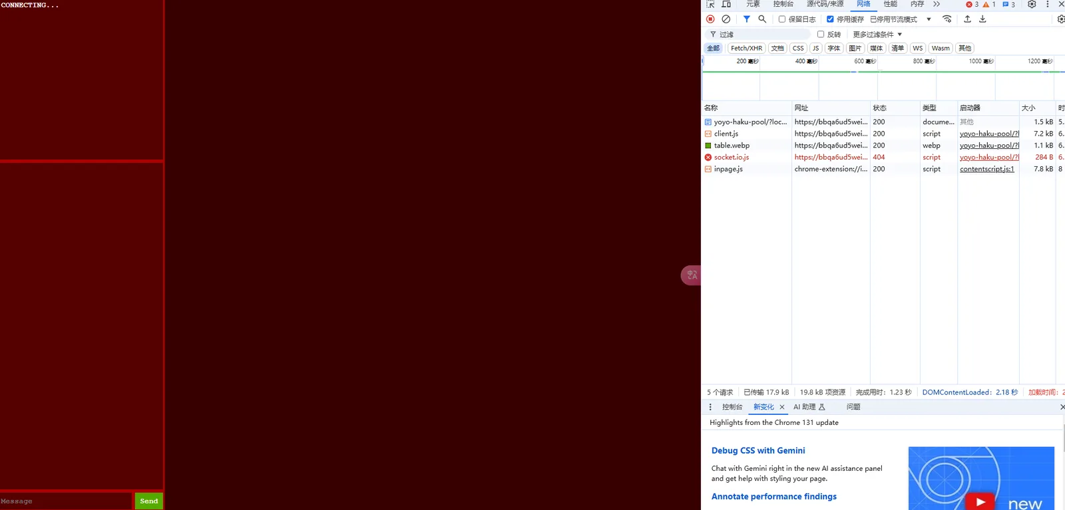
Task: Click the export HAR download icon
Action: pos(982,19)
